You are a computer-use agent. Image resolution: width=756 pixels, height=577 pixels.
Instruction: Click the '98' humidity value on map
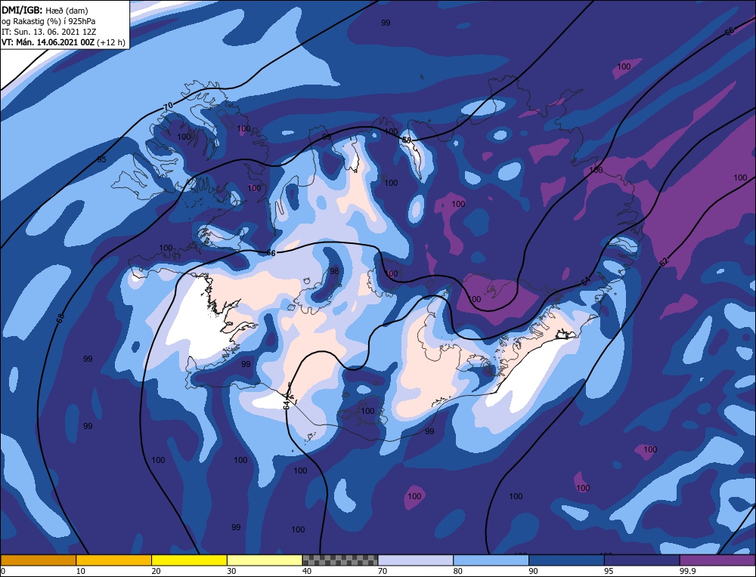click(334, 271)
